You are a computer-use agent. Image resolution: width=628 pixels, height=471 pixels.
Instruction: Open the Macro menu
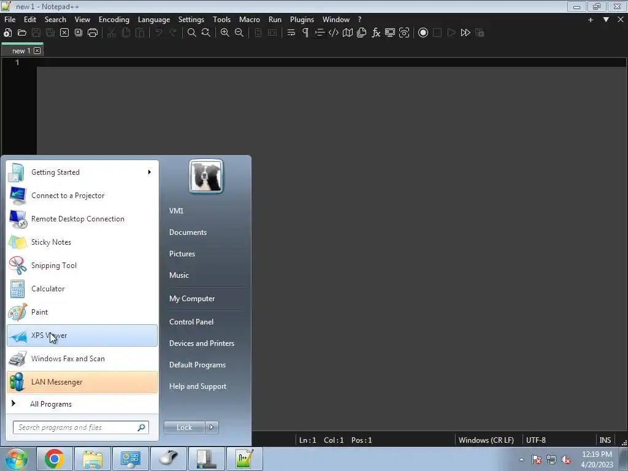[250, 20]
